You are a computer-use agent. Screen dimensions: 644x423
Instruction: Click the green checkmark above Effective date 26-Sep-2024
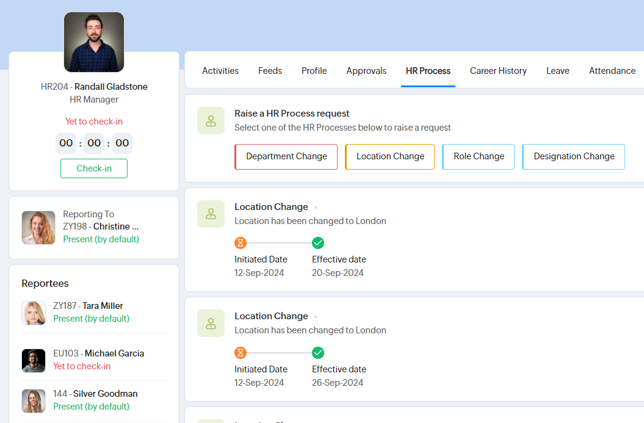(318, 352)
